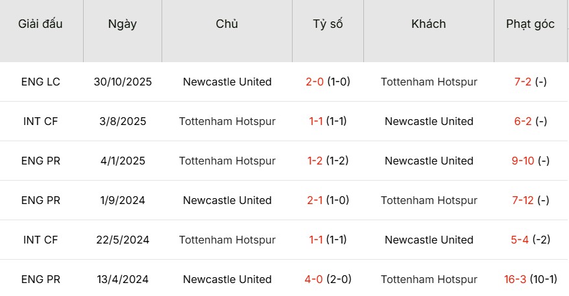569x296 pixels.
Task: Select the date 22/5/2024
Action: [123, 240]
